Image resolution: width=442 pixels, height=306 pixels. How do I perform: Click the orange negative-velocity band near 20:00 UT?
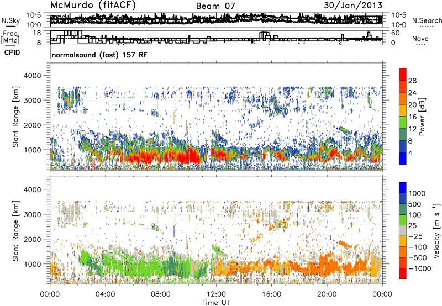(327, 265)
